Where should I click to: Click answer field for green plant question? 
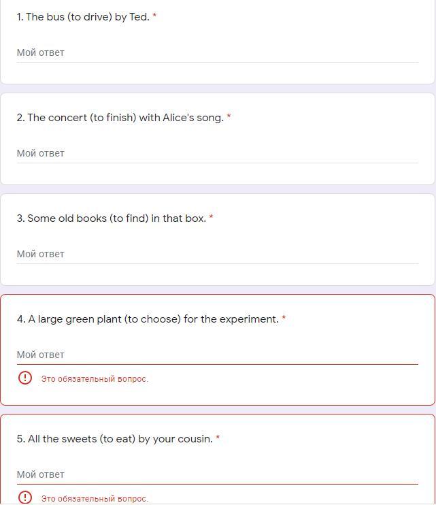tap(217, 355)
